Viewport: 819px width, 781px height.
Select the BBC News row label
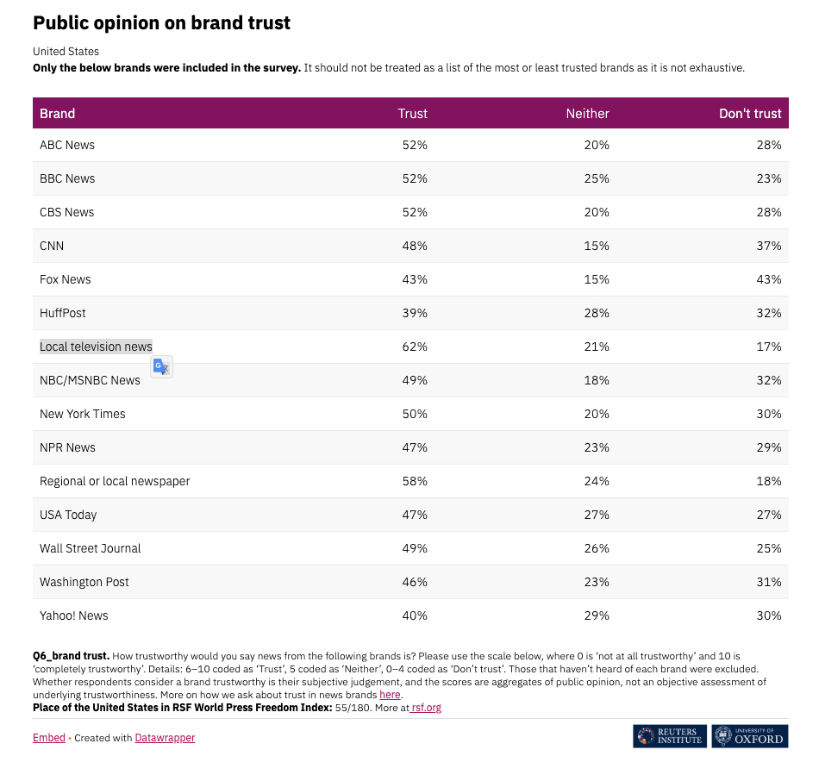pos(67,178)
